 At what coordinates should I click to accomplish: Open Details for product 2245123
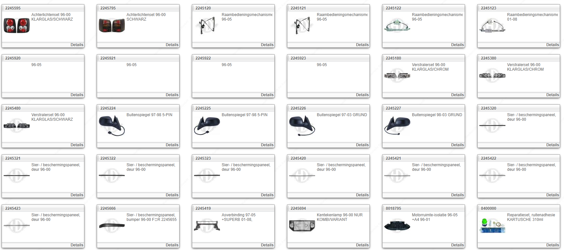552,45
